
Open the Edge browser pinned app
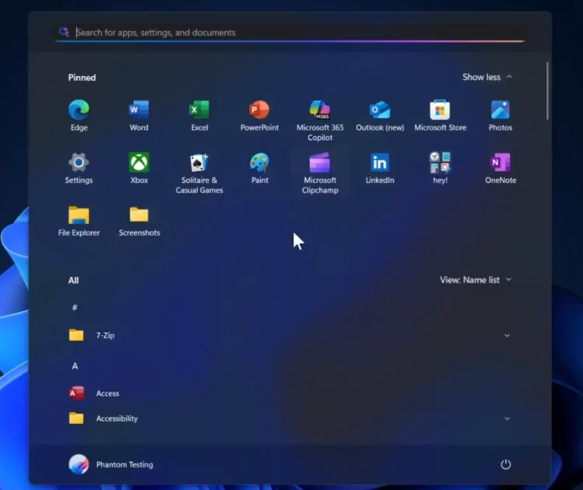click(x=79, y=116)
